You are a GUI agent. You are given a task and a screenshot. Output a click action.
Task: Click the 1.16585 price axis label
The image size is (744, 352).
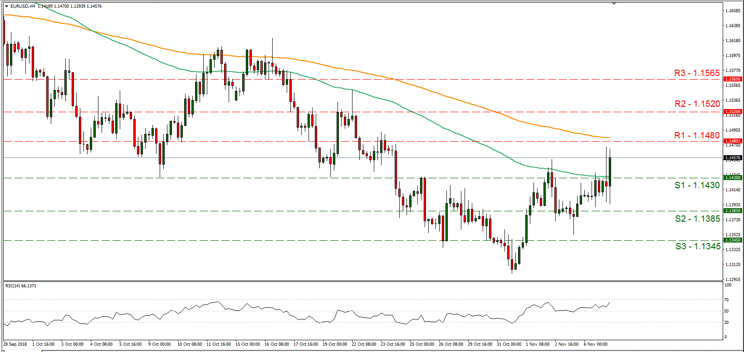[x=733, y=11]
